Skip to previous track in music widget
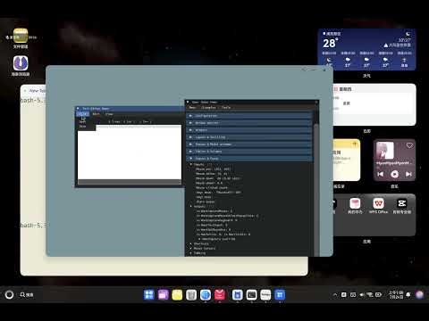 (x=381, y=174)
